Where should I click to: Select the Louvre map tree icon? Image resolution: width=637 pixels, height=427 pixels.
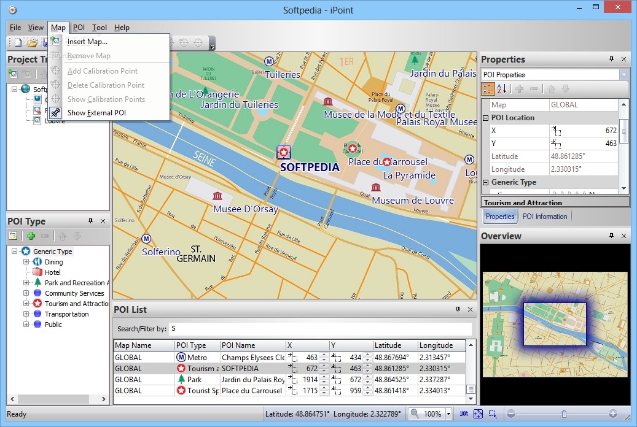pyautogui.click(x=37, y=120)
